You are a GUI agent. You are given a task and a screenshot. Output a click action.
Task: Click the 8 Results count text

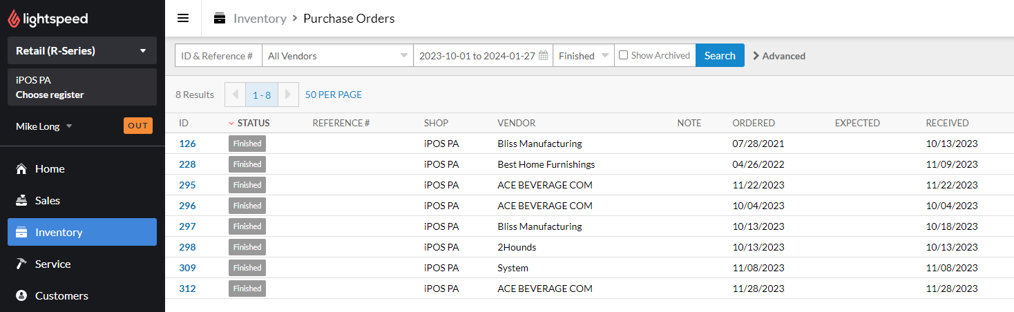coord(195,95)
